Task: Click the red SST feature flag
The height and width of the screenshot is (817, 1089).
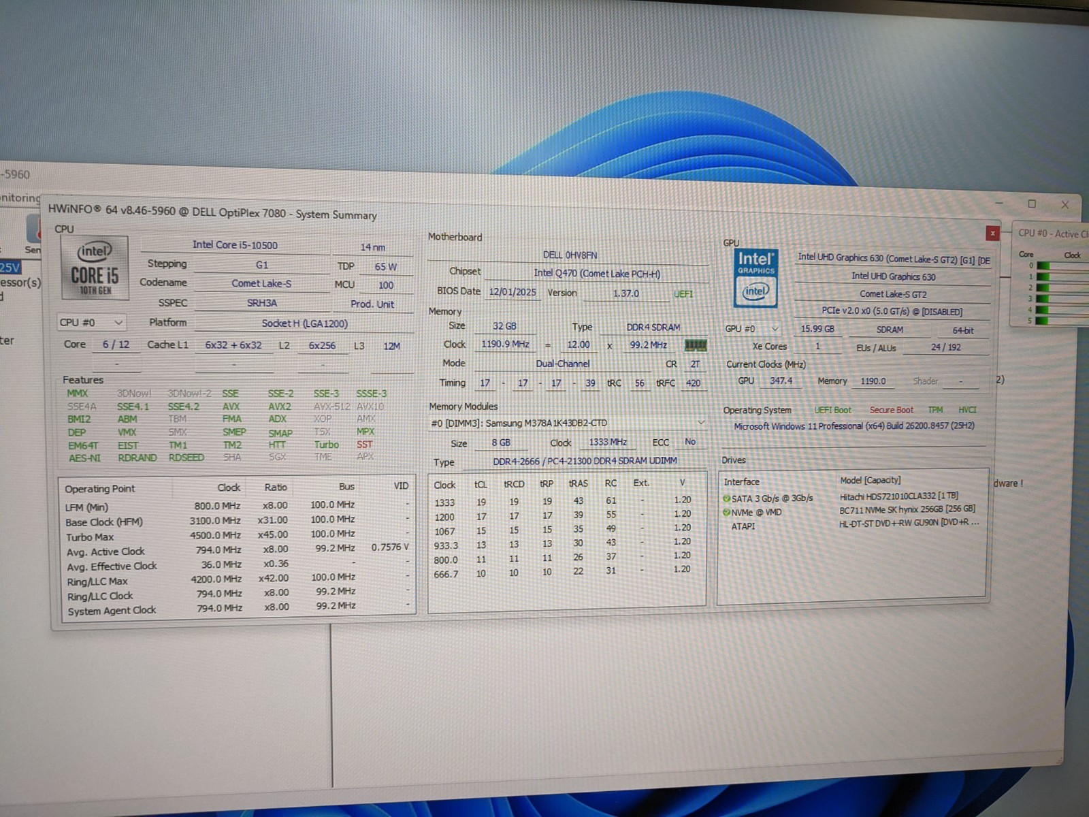Action: pyautogui.click(x=365, y=445)
